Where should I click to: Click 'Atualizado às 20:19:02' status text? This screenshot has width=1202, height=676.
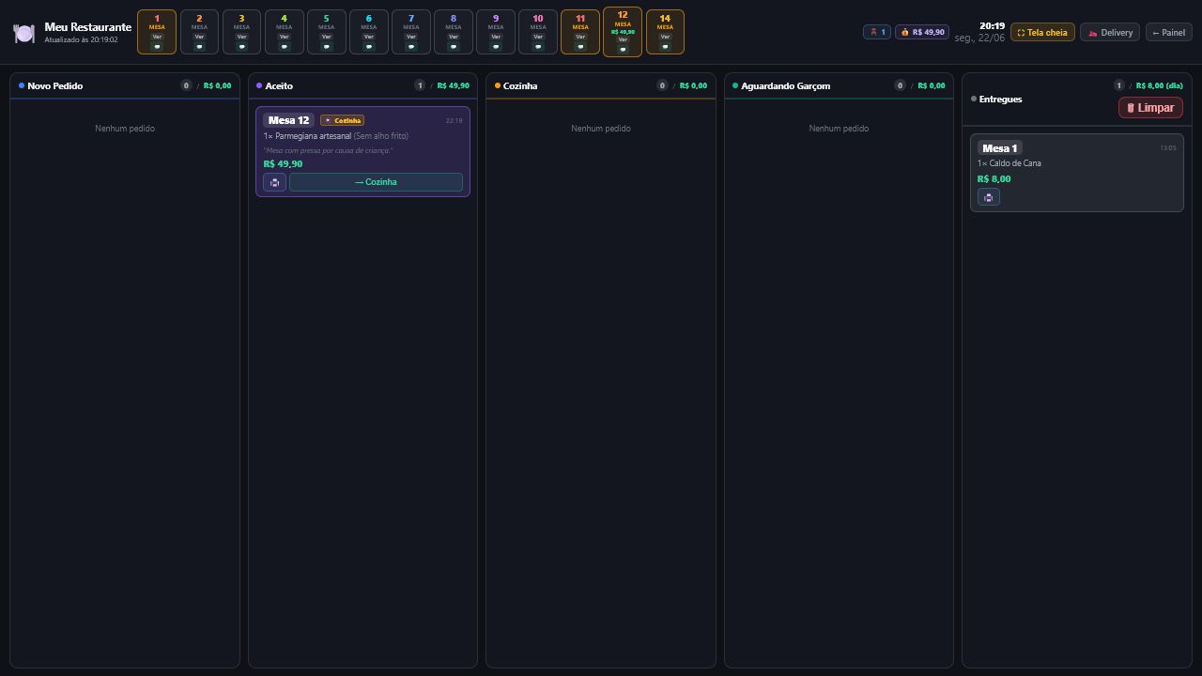click(81, 40)
